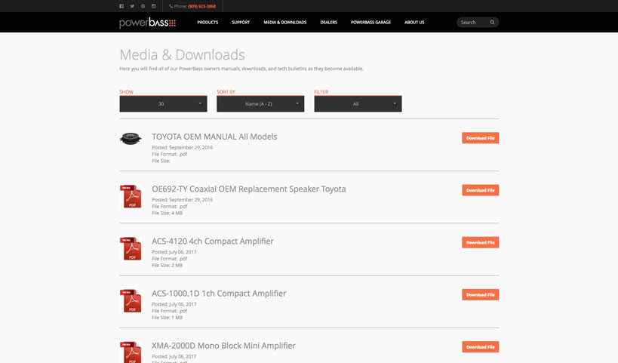The image size is (618, 363).
Task: Click PDF icon for OE692-TY Coaxial Speaker
Action: pos(131,196)
